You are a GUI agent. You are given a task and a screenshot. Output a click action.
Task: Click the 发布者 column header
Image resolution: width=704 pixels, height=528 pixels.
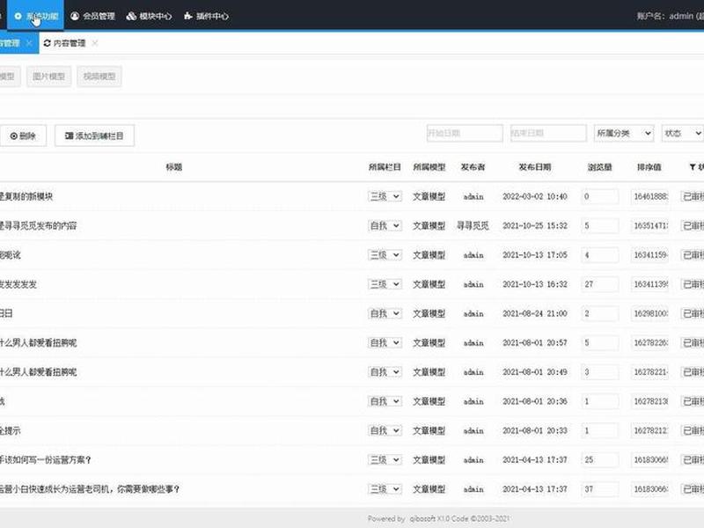click(473, 167)
